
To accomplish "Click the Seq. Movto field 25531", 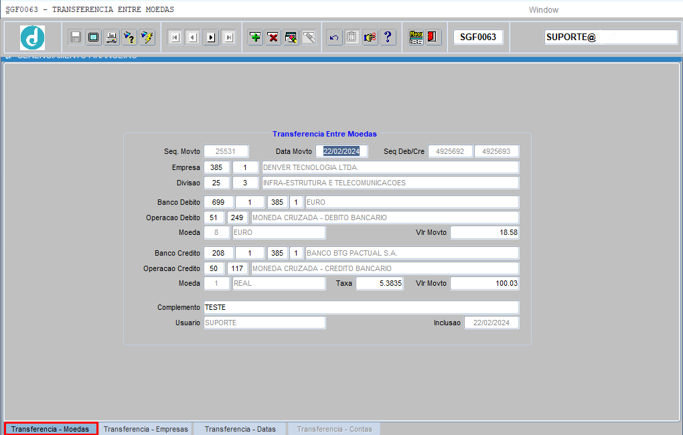I will tap(226, 151).
